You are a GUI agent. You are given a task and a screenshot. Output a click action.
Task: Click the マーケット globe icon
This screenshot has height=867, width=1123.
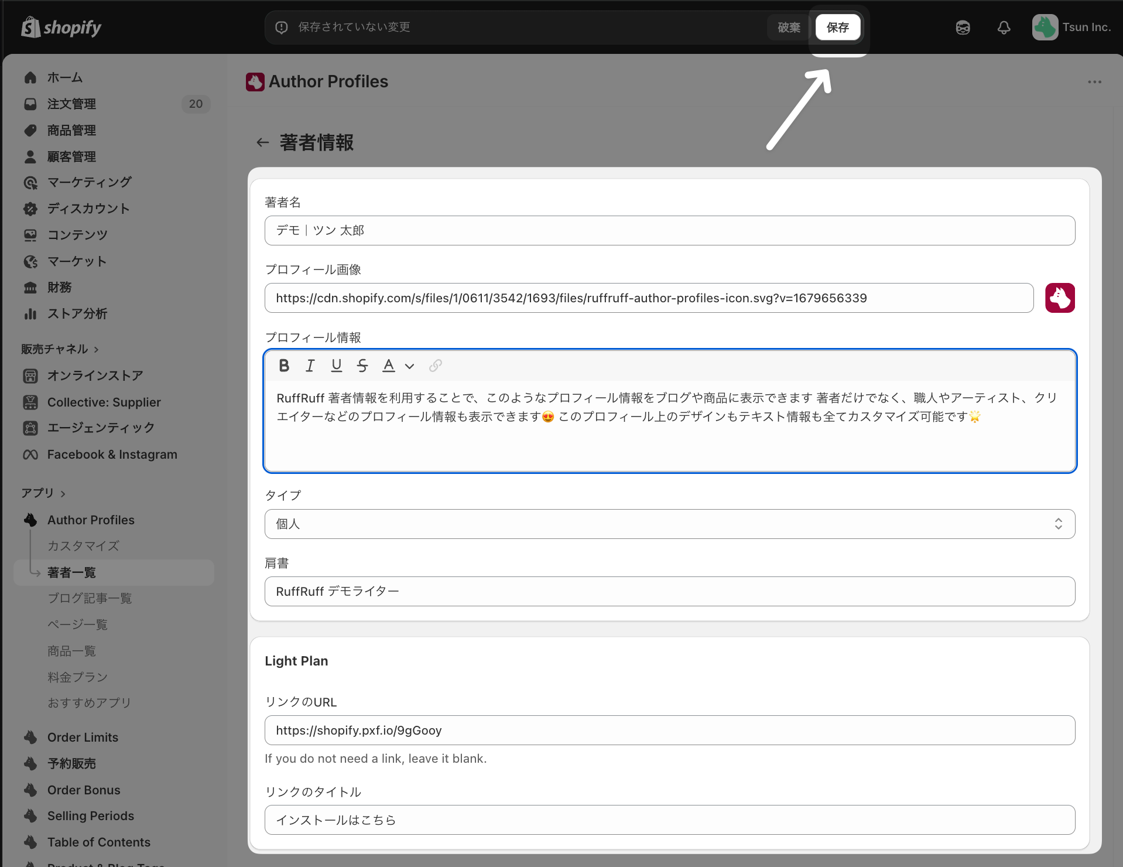[30, 261]
